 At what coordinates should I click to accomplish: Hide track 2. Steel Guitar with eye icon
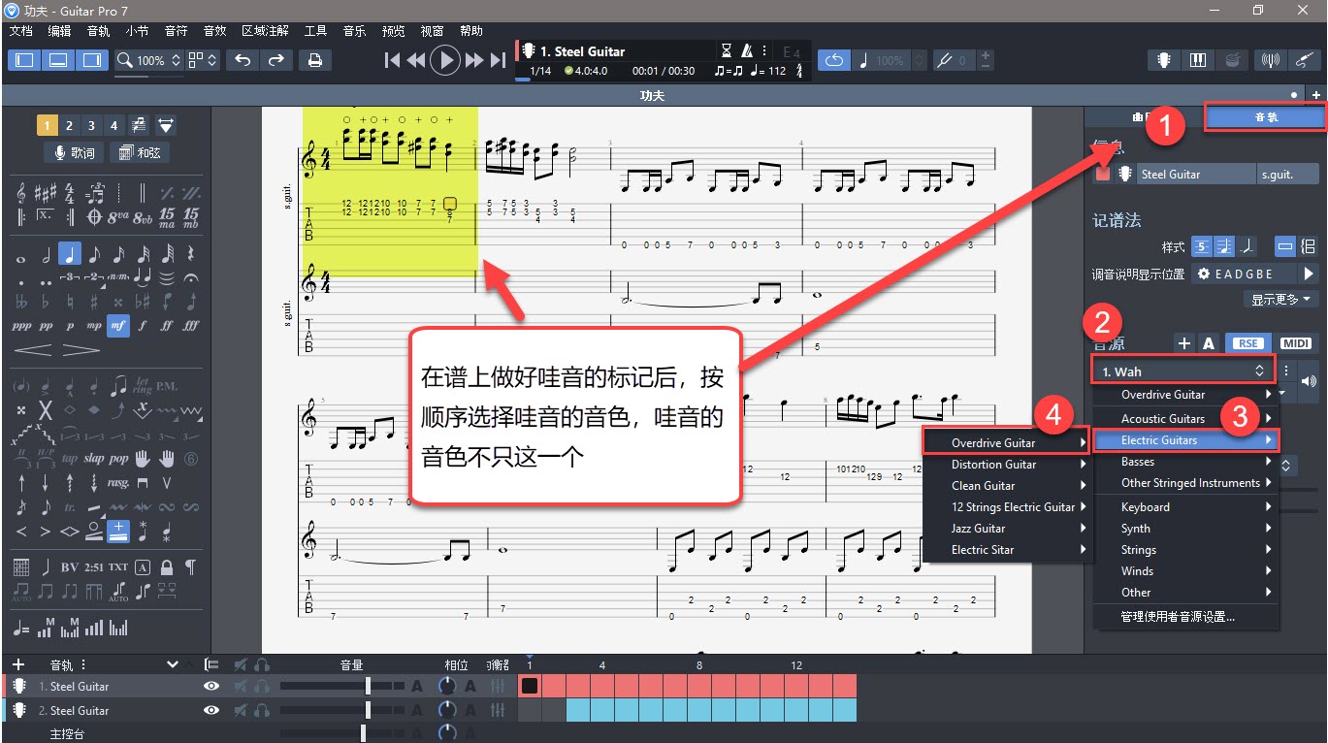[x=211, y=710]
